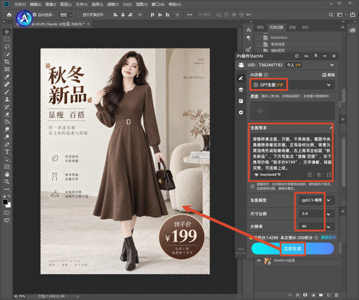The width and height of the screenshot is (359, 300).
Task: Select the Horizontal Type tool
Action: point(7,152)
